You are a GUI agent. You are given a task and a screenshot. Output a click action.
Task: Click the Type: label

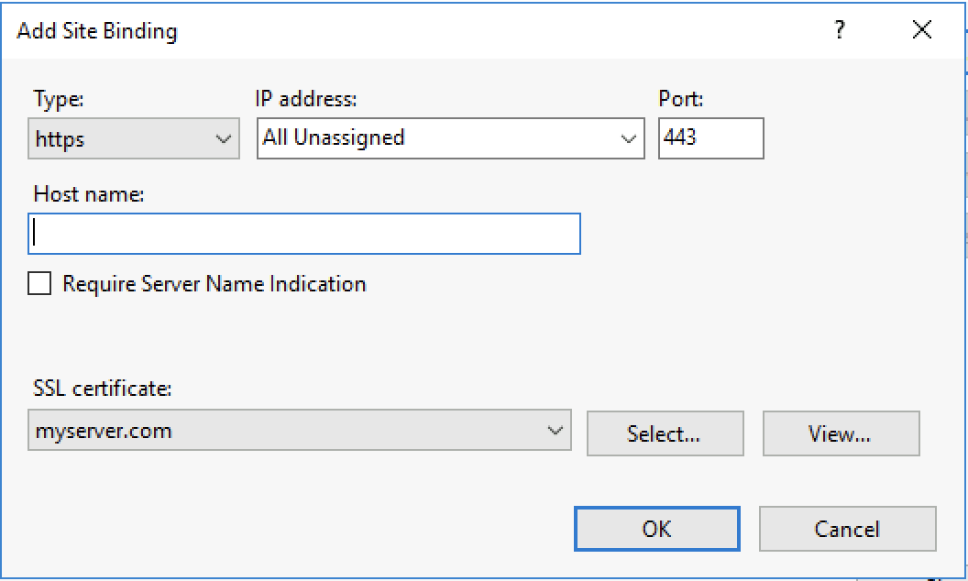(x=58, y=99)
